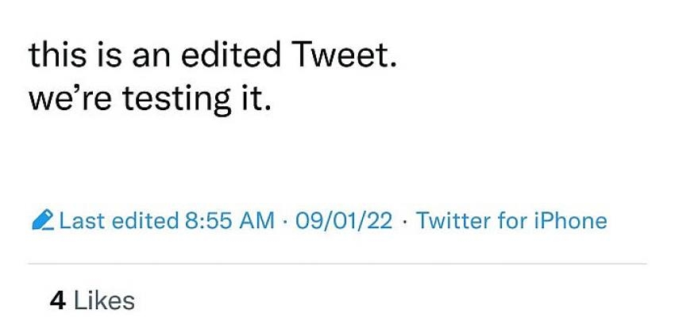
Task: Select the "we're testing it." line
Action: pos(150,101)
